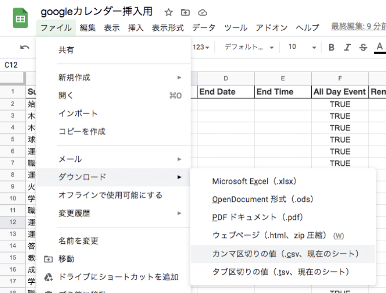Open the 表示形式 menu
Image resolution: width=386 pixels, height=293 pixels.
pos(168,28)
